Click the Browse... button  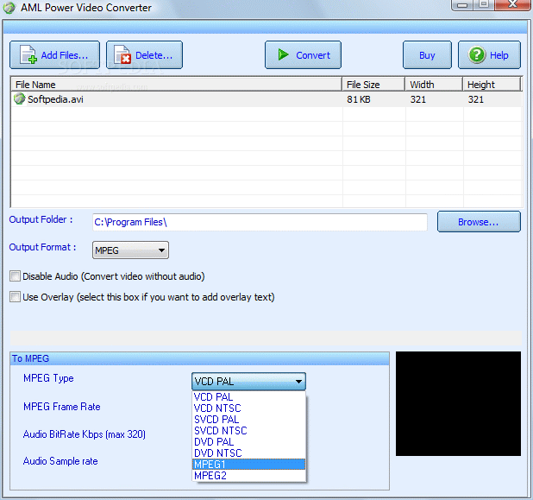click(479, 222)
